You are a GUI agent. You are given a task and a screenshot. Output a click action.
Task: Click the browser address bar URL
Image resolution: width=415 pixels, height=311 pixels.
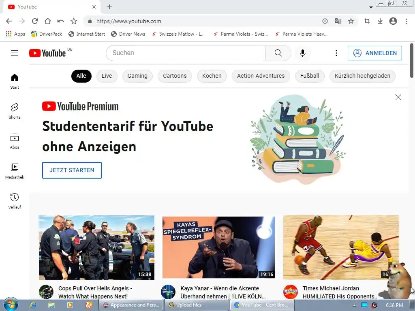(128, 21)
